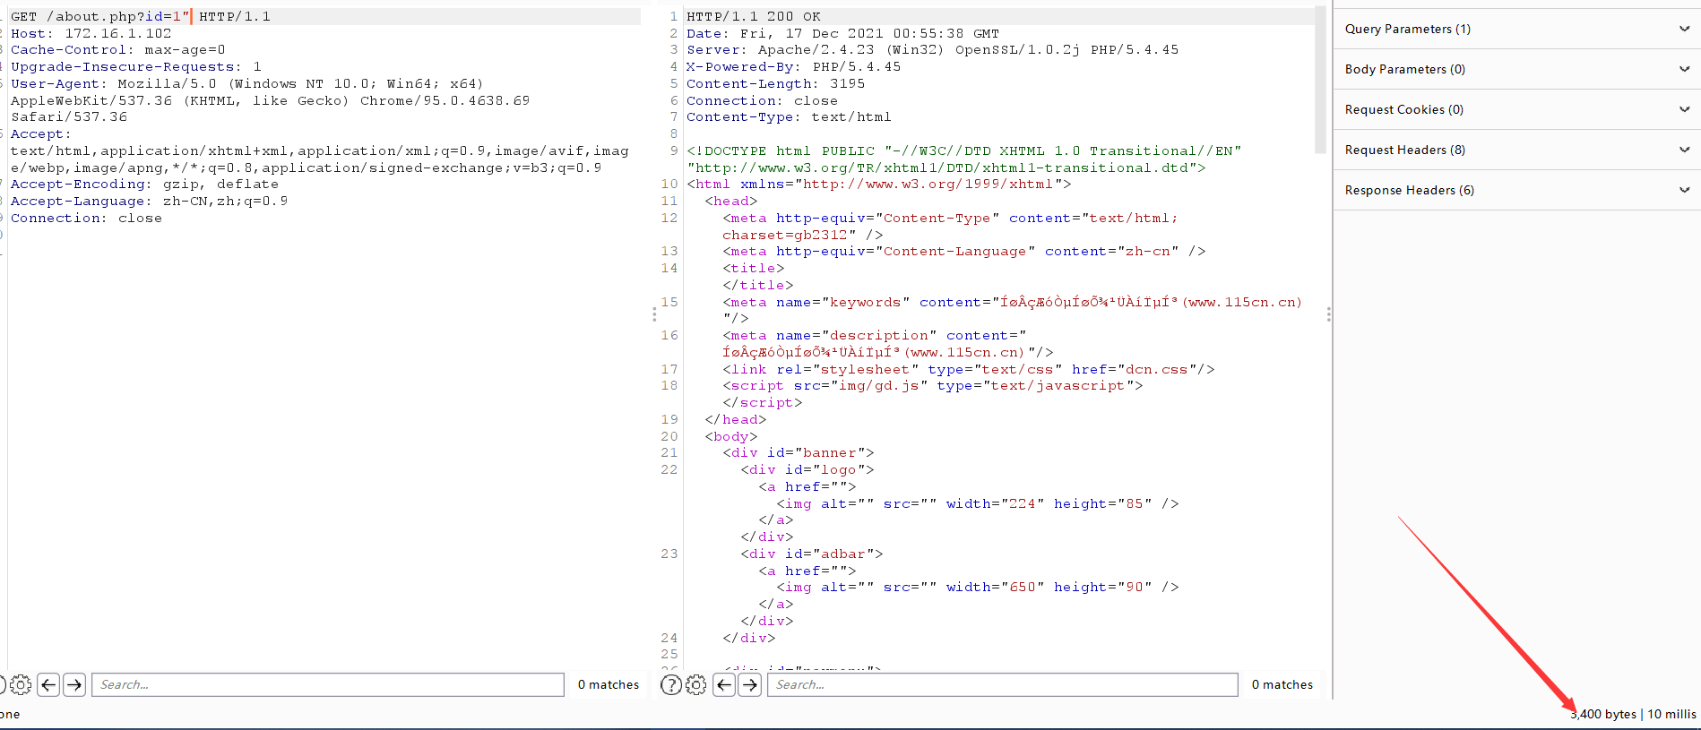This screenshot has height=730, width=1701.
Task: Click the "Cache-Control: max-age=0" header
Action: [x=118, y=50]
